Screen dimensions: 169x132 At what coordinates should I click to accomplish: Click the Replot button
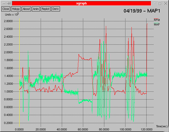tap(46, 9)
